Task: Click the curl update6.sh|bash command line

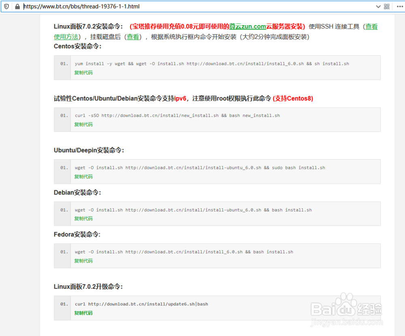Action: click(141, 304)
